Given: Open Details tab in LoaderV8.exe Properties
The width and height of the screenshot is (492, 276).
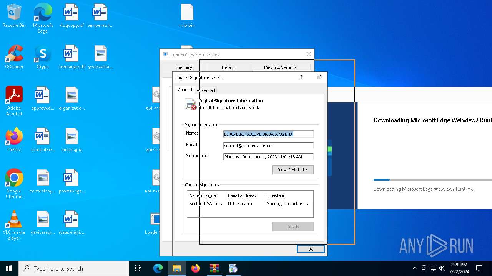Looking at the screenshot, I should point(228,67).
